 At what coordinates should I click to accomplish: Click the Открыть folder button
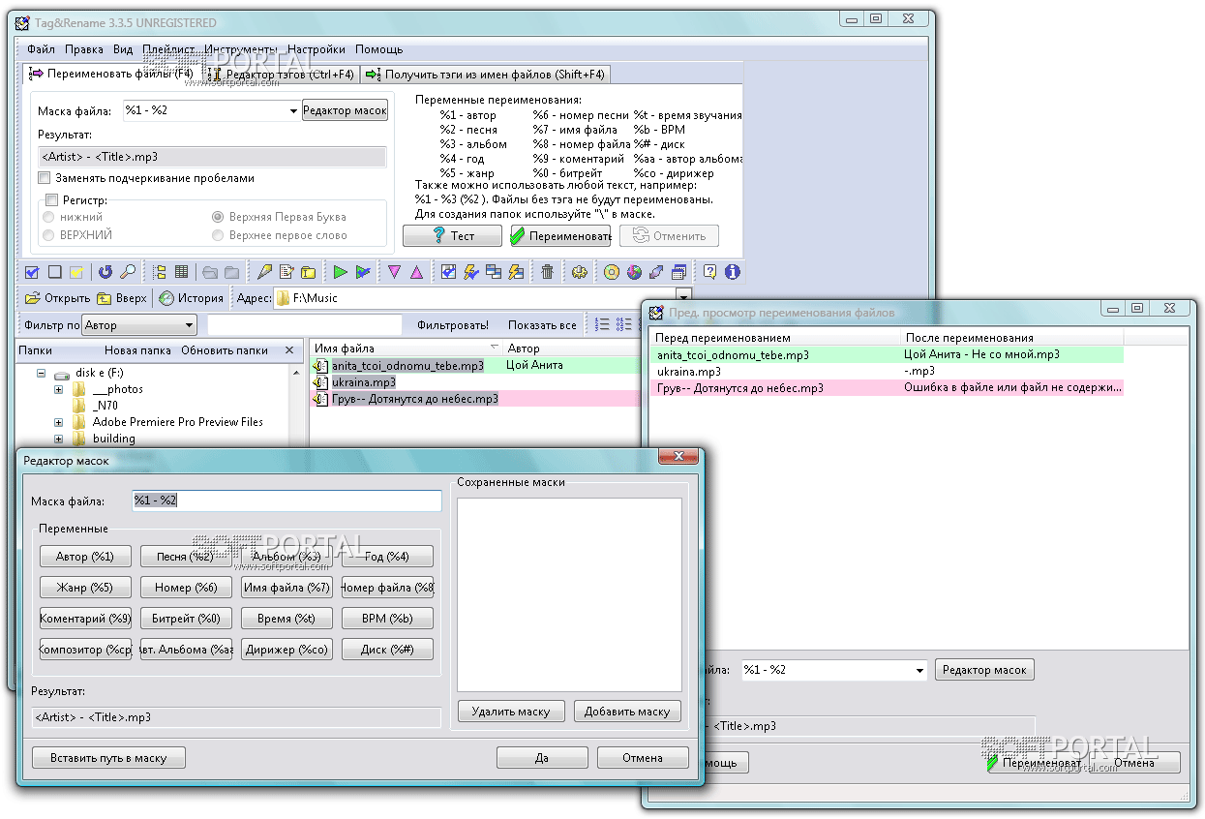point(58,298)
